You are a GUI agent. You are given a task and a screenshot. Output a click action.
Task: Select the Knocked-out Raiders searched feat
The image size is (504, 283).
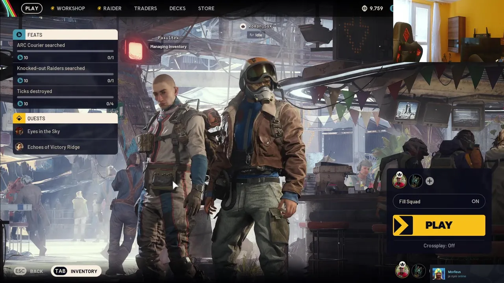pyautogui.click(x=65, y=74)
